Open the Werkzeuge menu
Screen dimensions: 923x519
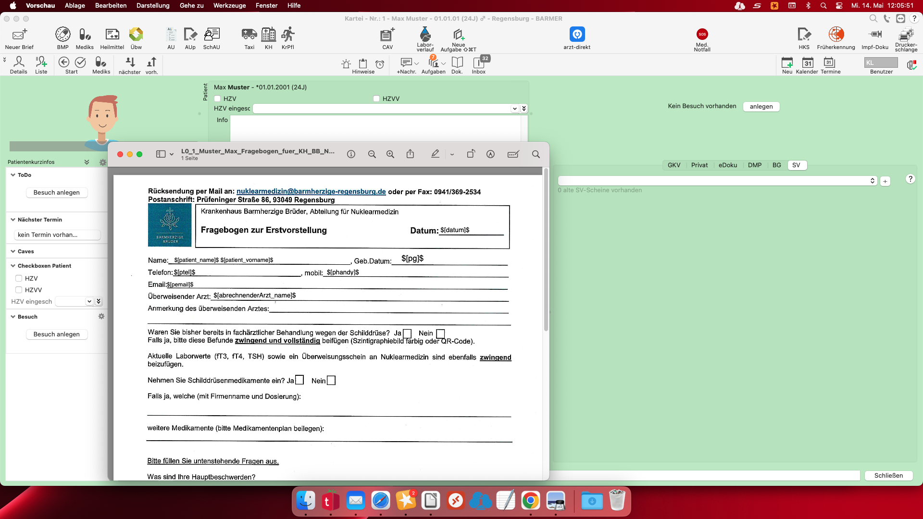tap(229, 5)
